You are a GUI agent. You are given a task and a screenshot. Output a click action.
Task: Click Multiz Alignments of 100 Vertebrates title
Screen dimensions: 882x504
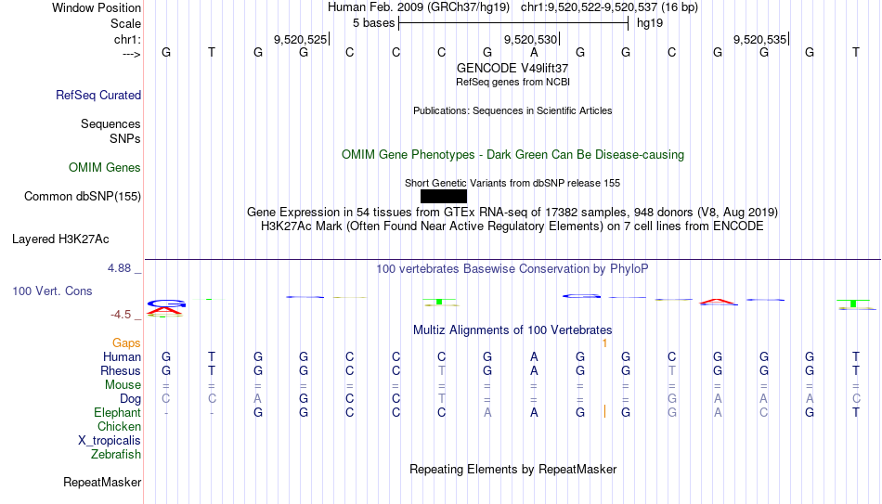point(512,330)
